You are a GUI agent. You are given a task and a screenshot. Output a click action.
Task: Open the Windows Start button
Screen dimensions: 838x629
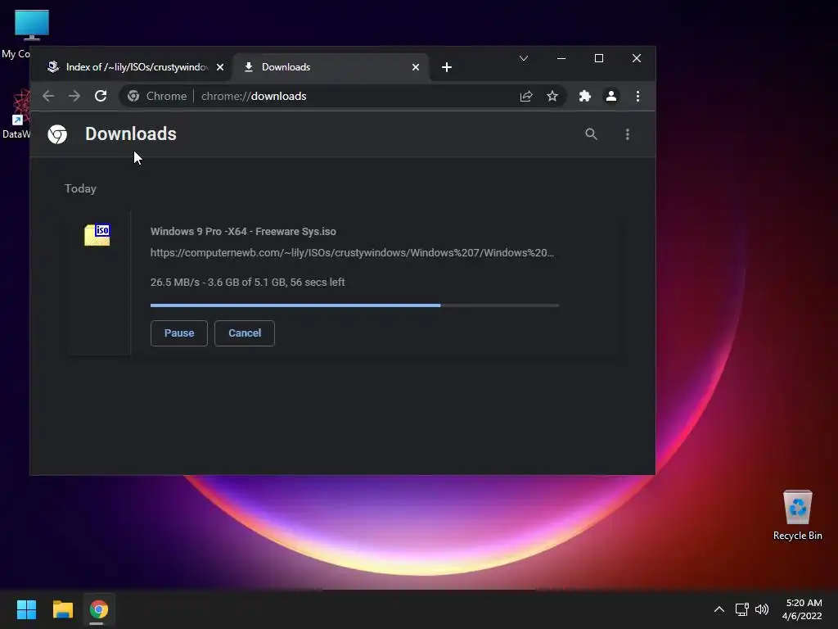coord(26,609)
